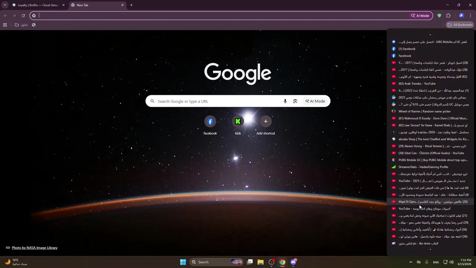Viewport: 476px width, 268px height.
Task: Open OBS Studio from the taskbar
Action: [271, 262]
